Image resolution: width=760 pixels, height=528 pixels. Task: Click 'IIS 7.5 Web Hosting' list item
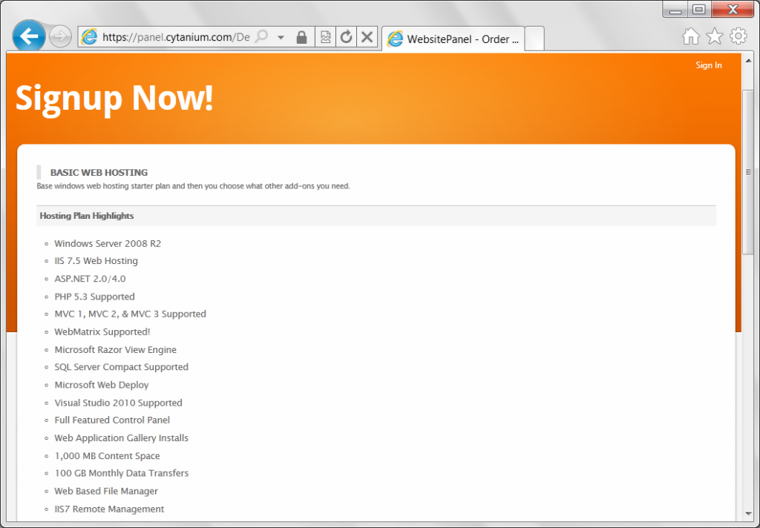coord(96,261)
